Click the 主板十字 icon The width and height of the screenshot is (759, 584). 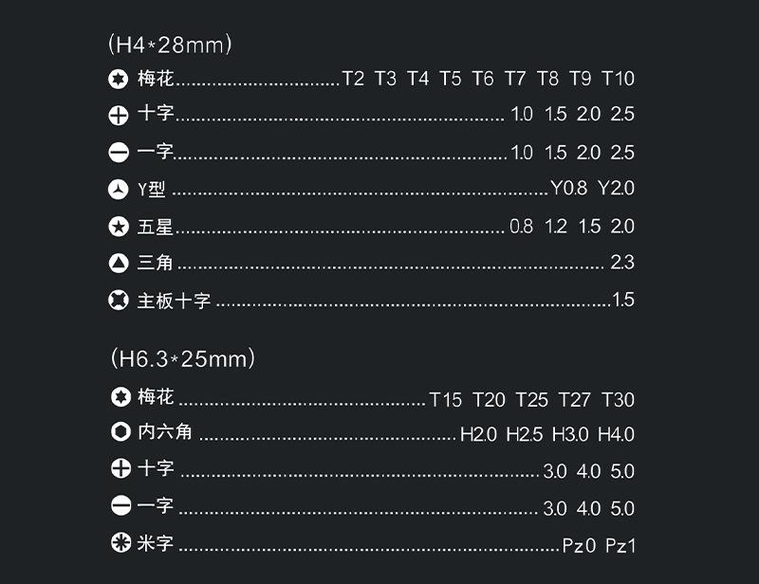(118, 300)
